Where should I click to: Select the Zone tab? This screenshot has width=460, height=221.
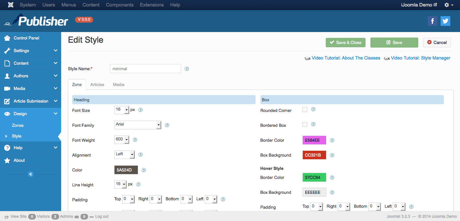77,84
